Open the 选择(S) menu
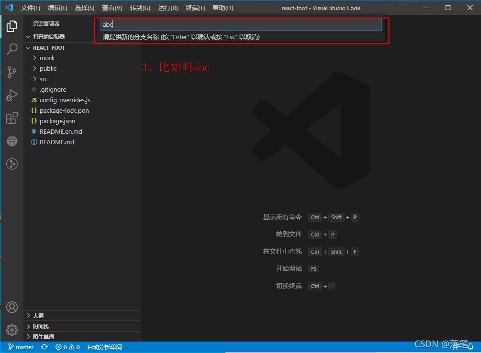The width and height of the screenshot is (481, 353). [85, 8]
